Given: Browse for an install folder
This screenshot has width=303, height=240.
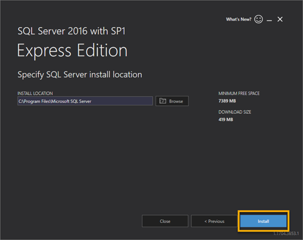Looking at the screenshot, I should coord(172,101).
